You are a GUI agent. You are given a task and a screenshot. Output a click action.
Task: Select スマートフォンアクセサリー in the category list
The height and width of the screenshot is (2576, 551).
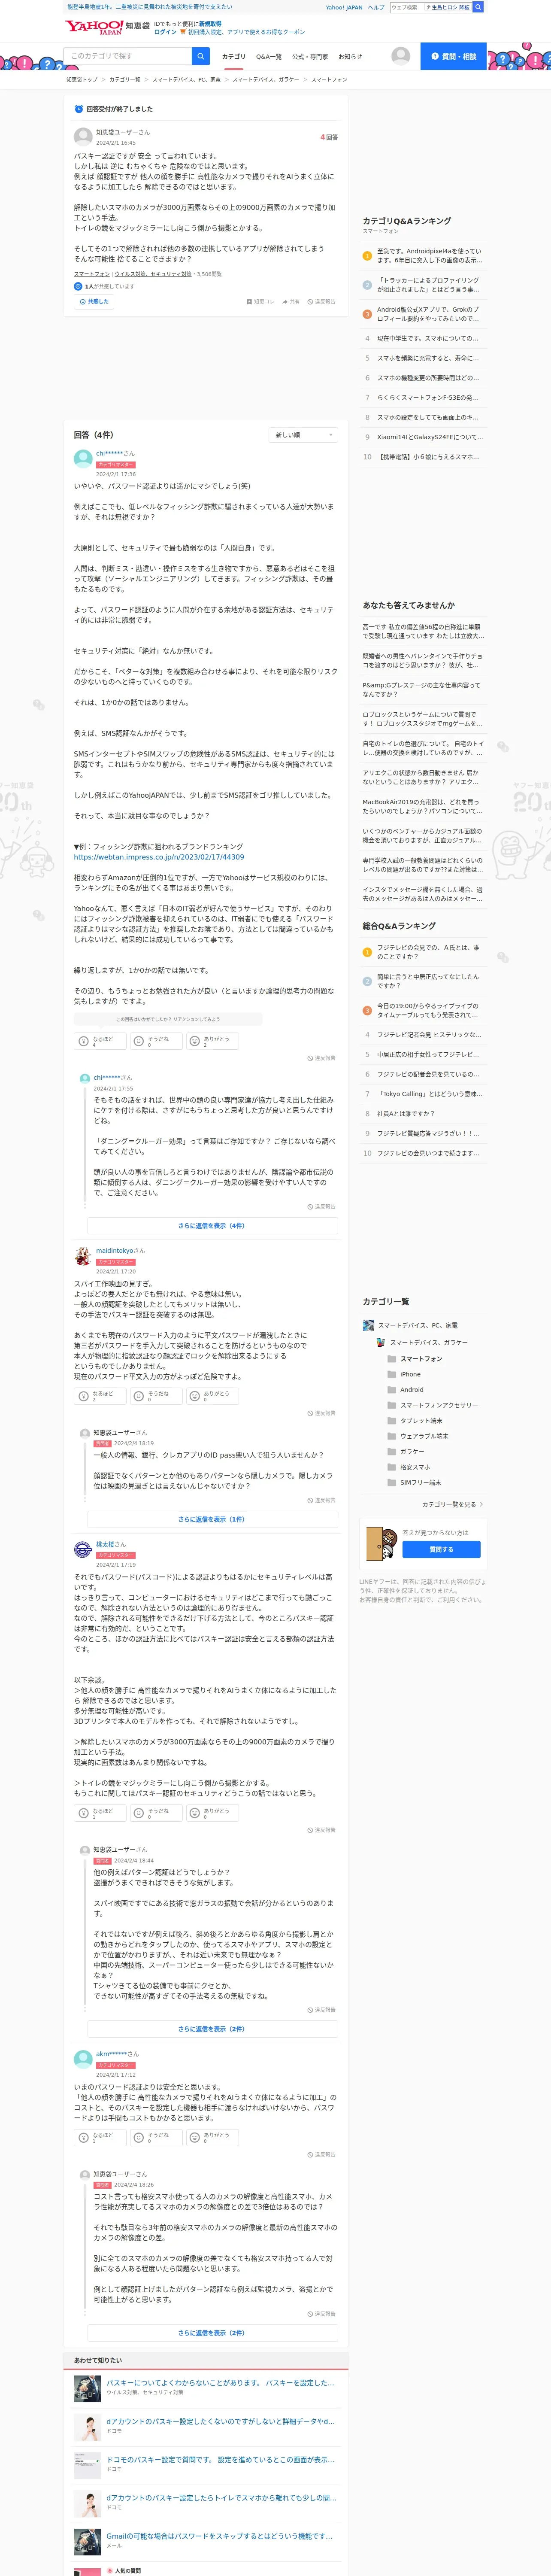coord(438,1405)
